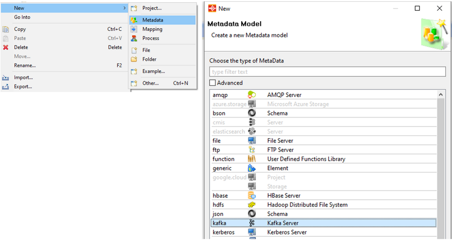Screen dimensions: 452x240
Task: Select the 'File Server' type
Action: coord(280,141)
